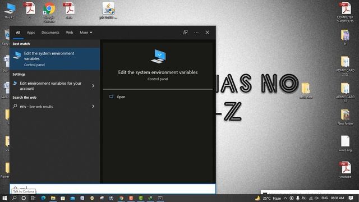The width and height of the screenshot is (359, 202).
Task: Click the Cortana circle icon
Action: point(24,198)
